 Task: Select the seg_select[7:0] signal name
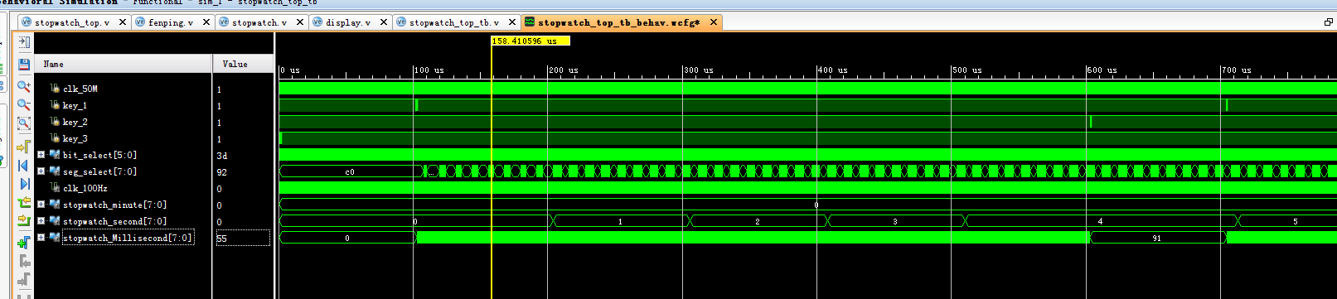click(x=99, y=171)
